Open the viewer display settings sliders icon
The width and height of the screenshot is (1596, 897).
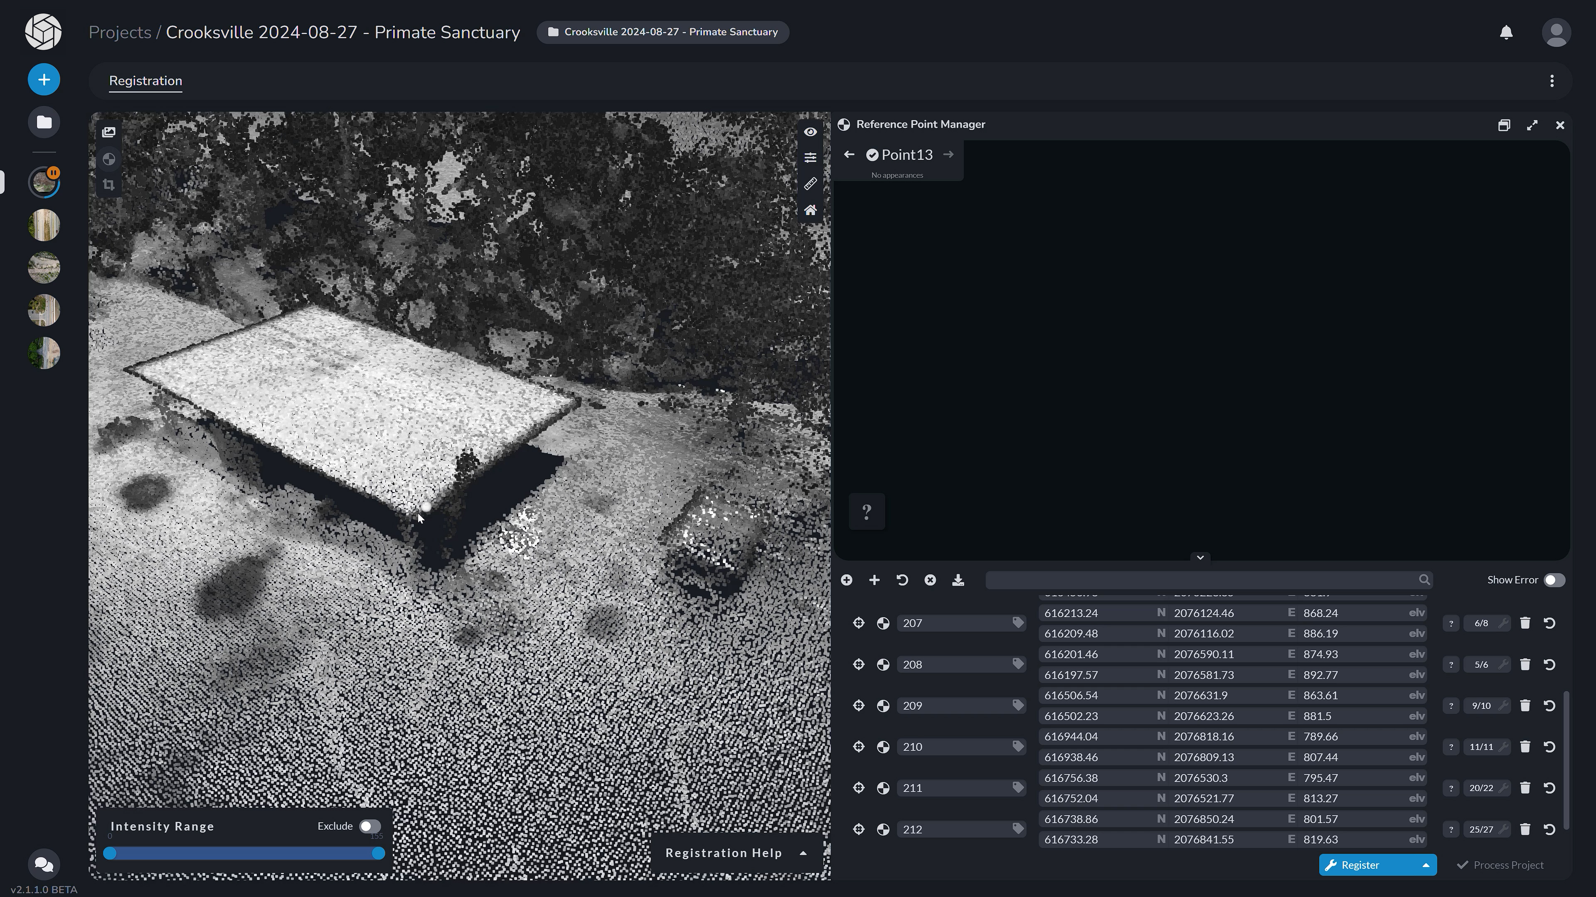[810, 158]
